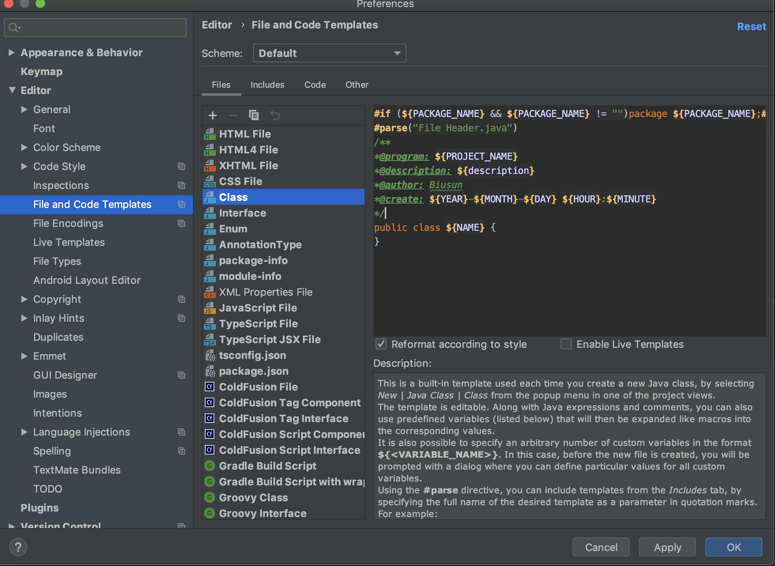
Task: Click the Apply button
Action: (x=667, y=547)
